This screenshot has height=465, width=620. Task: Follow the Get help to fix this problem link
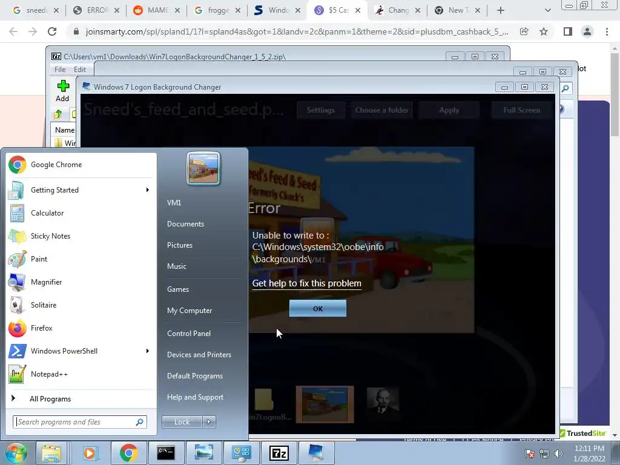[x=306, y=283]
